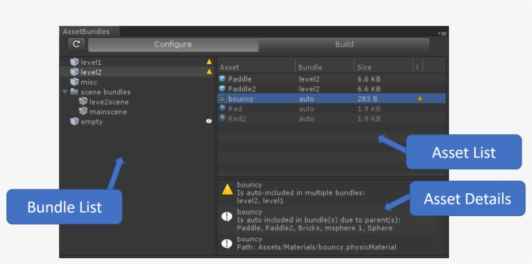
Task: Click the Paddle2 prefab icon
Action: [223, 89]
